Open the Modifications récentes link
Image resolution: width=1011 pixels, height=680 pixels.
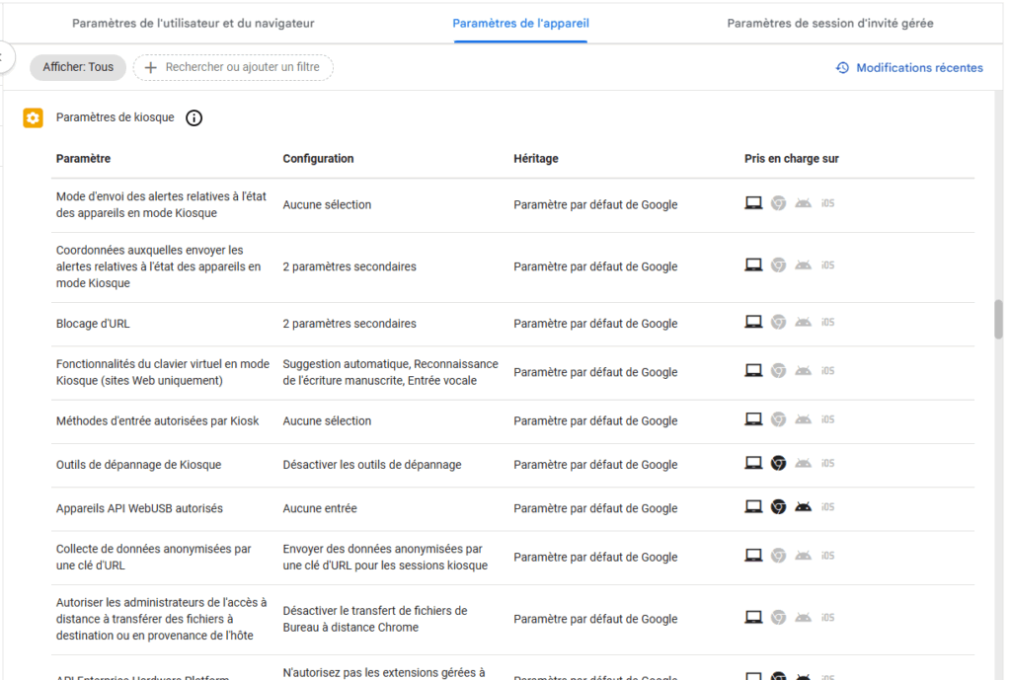[919, 68]
